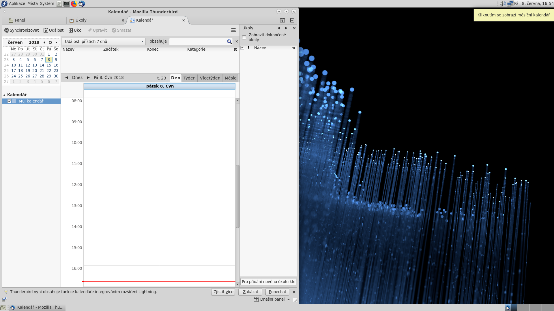Screen dimensions: 554x311
Task: Click the Zjistit více button
Action: (x=223, y=292)
